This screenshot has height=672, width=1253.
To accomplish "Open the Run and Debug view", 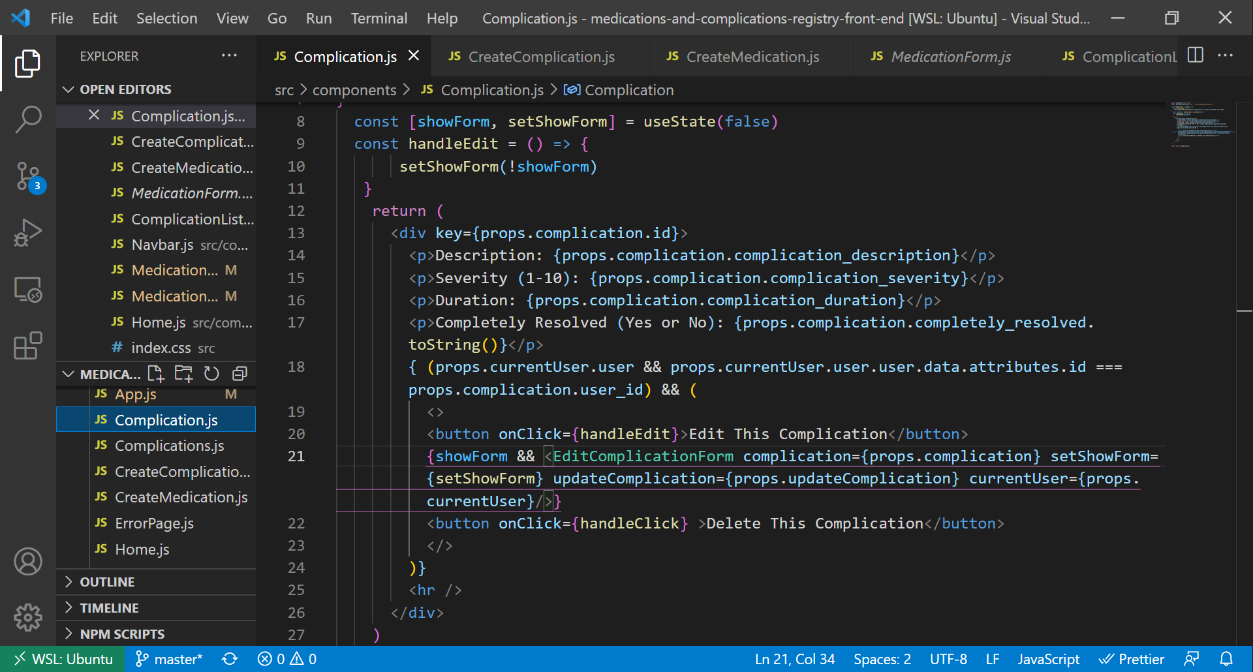I will tap(28, 233).
